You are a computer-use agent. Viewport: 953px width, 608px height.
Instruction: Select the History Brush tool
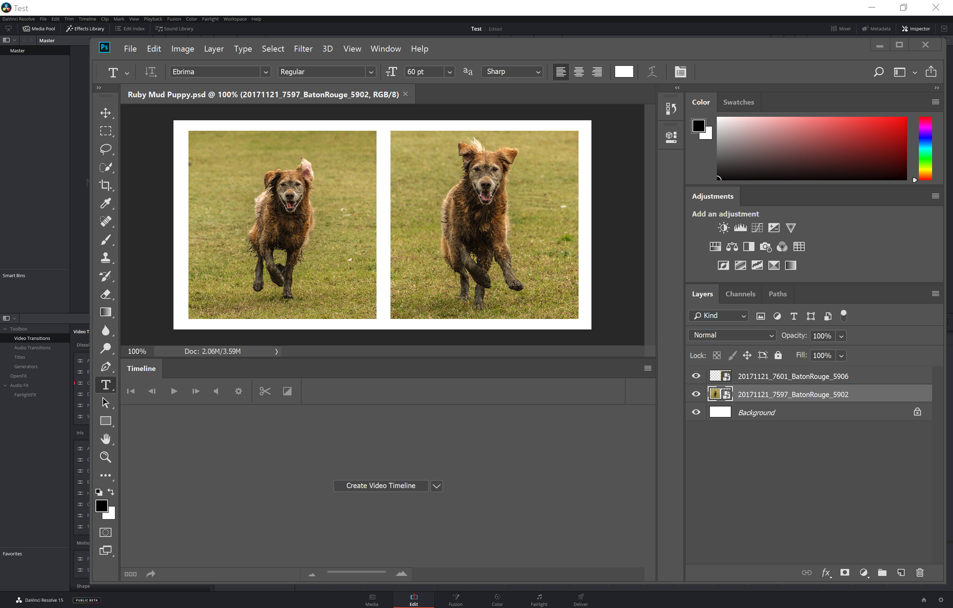pyautogui.click(x=105, y=276)
